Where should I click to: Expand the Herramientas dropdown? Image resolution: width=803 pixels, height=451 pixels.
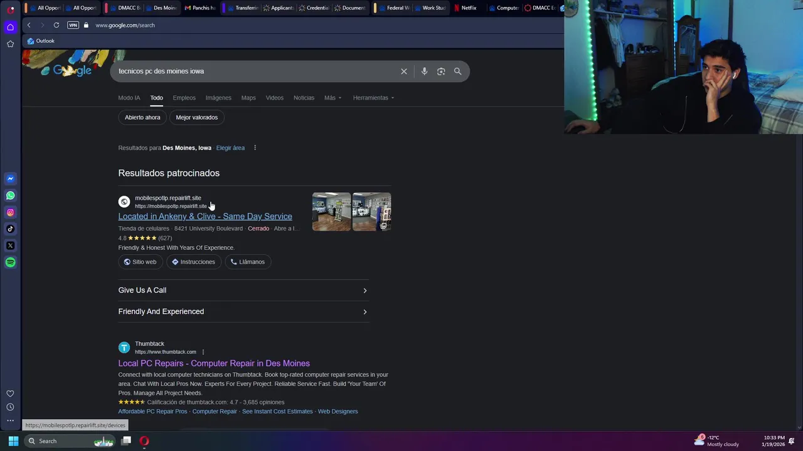(x=373, y=98)
